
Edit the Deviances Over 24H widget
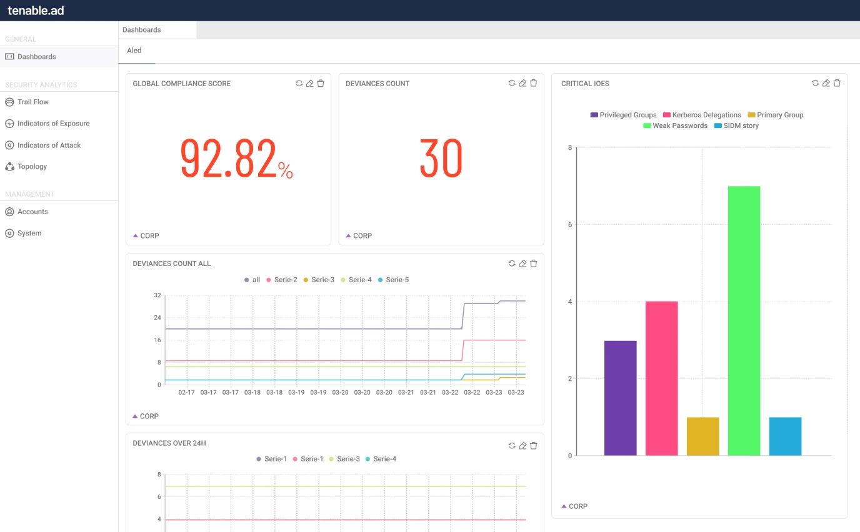522,446
